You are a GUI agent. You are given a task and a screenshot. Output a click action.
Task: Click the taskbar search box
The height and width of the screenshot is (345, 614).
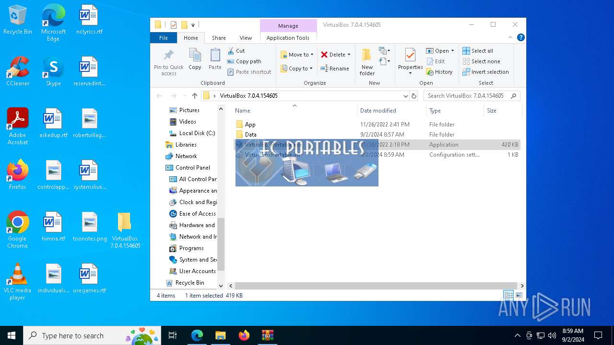pyautogui.click(x=92, y=335)
